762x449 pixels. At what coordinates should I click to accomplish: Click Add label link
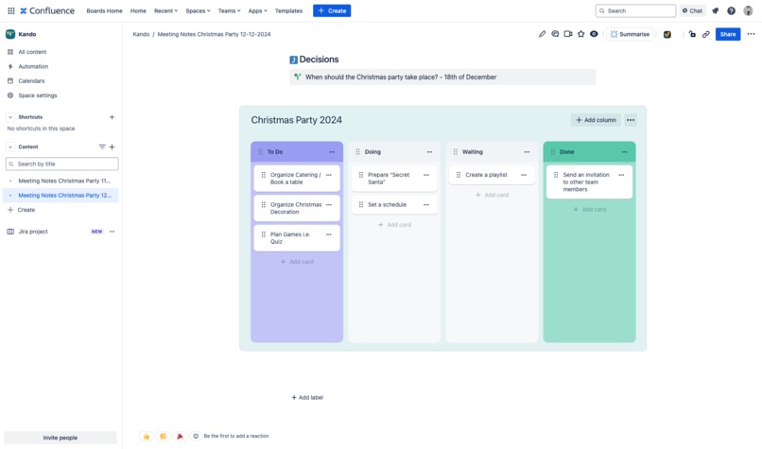point(307,398)
